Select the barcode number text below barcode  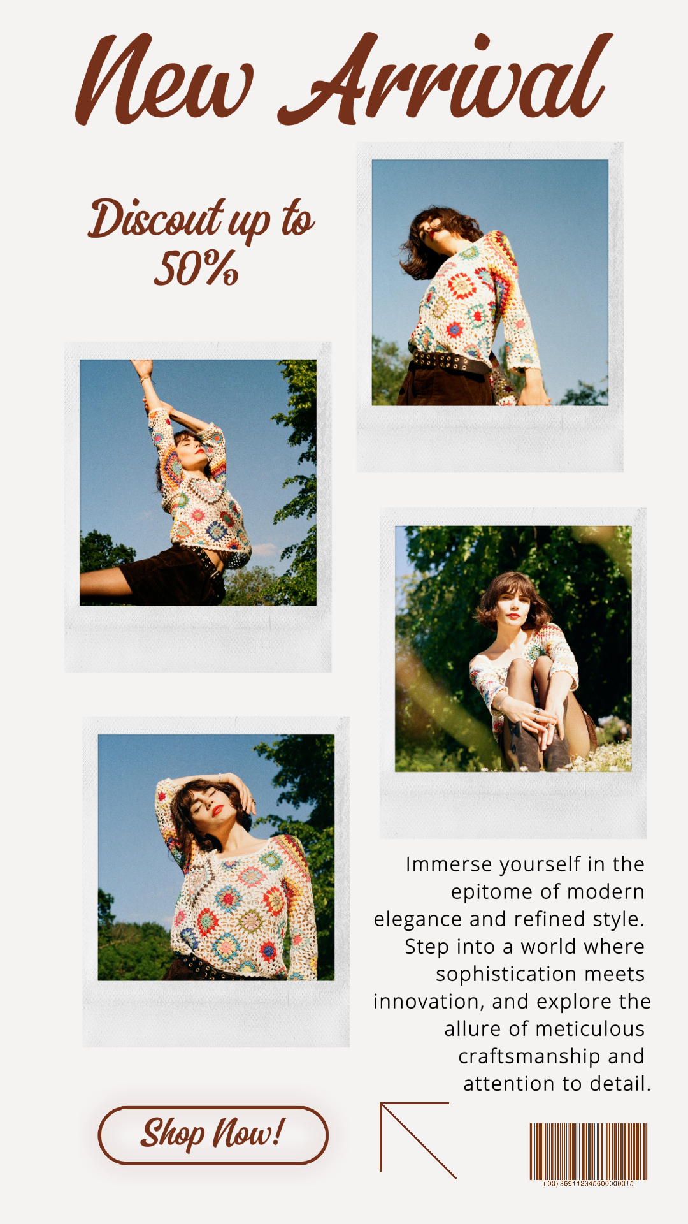pos(589,1184)
